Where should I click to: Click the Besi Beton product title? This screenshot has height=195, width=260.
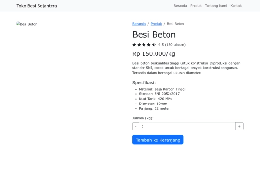pyautogui.click(x=154, y=35)
